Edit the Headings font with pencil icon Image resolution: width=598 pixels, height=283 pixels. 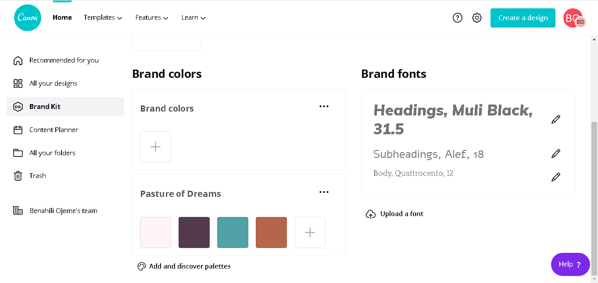tap(556, 119)
